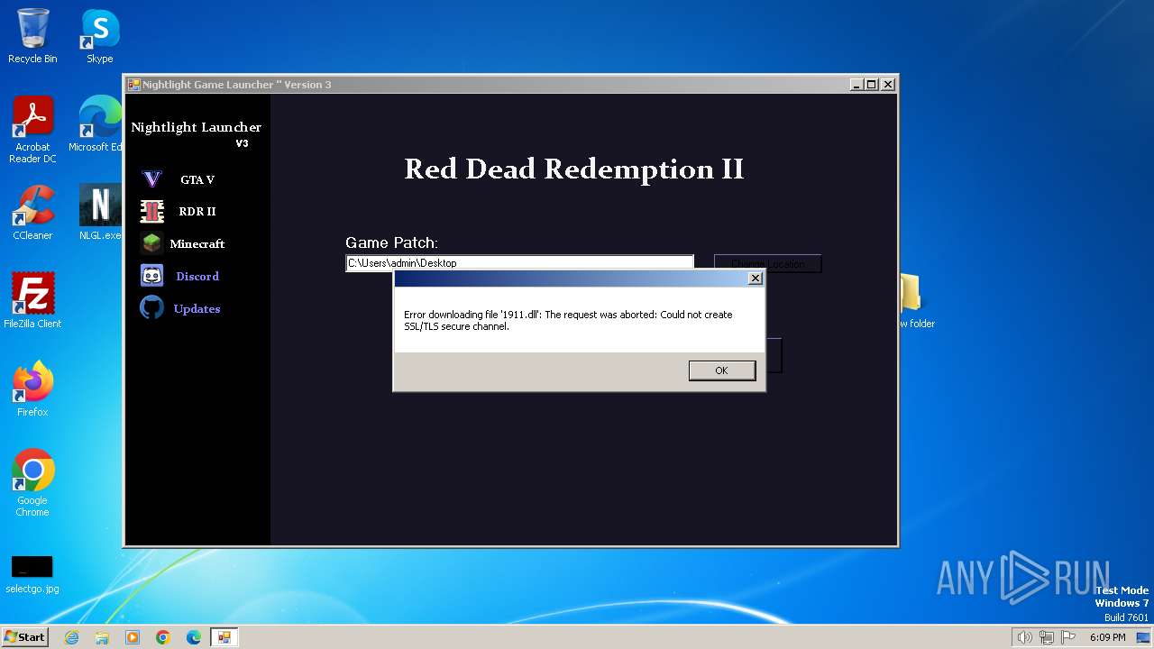Viewport: 1154px width, 649px height.
Task: Launch Edge from taskbar
Action: pyautogui.click(x=194, y=637)
